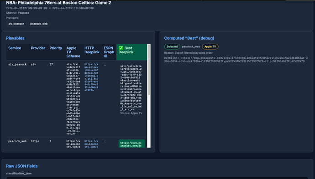Image resolution: width=315 pixels, height=179 pixels.
Task: Click the Raw JSON fields heading
Action: [x=22, y=166]
